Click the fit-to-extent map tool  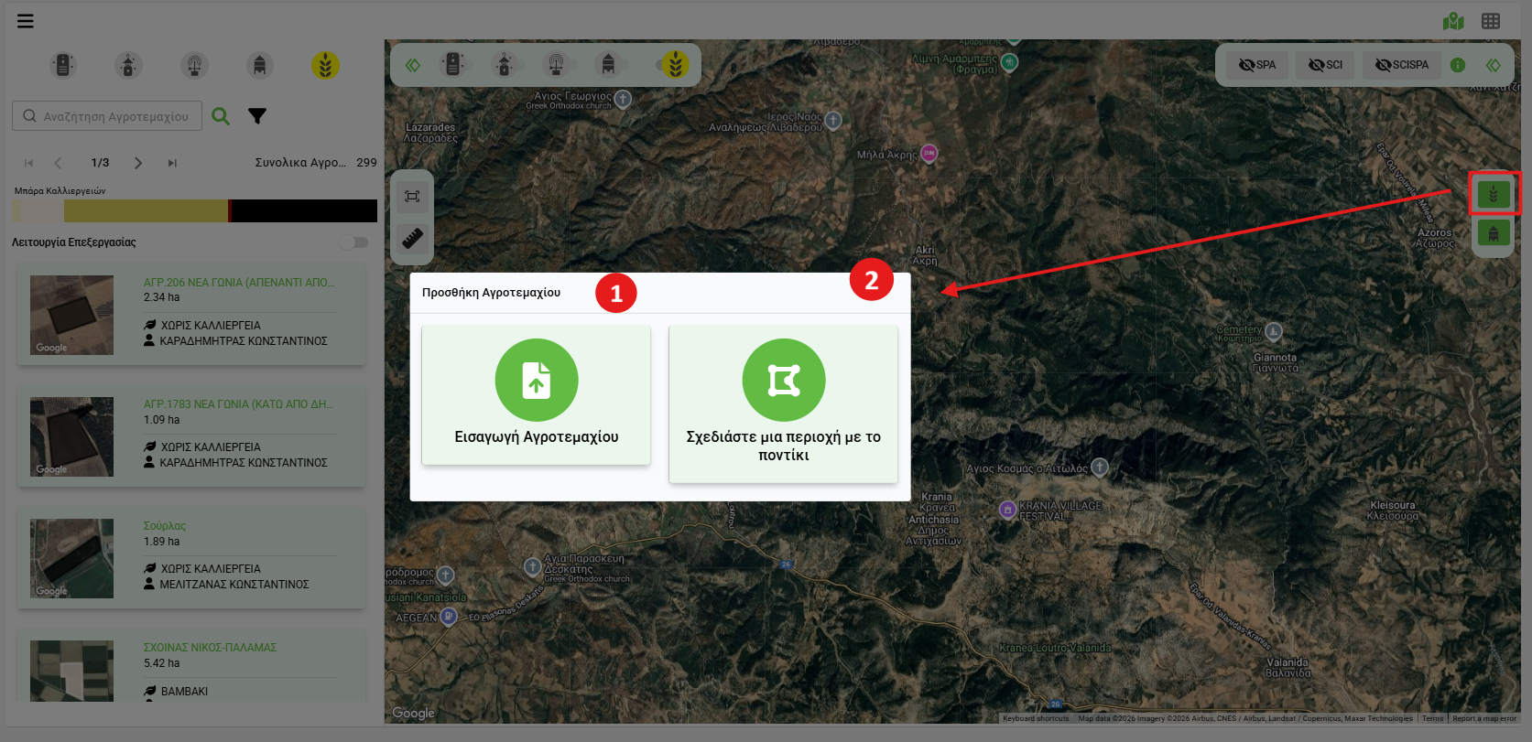(x=412, y=196)
